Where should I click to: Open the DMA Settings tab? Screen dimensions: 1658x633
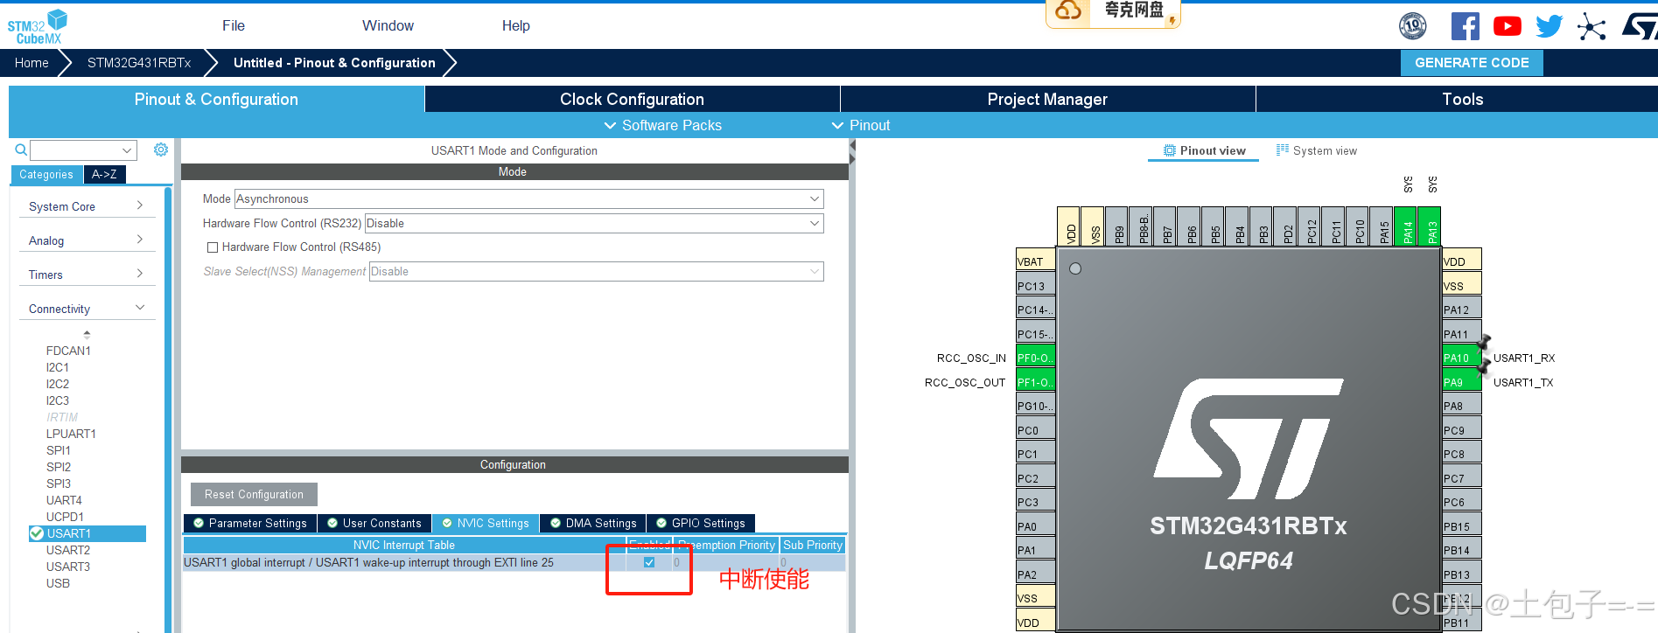point(593,523)
